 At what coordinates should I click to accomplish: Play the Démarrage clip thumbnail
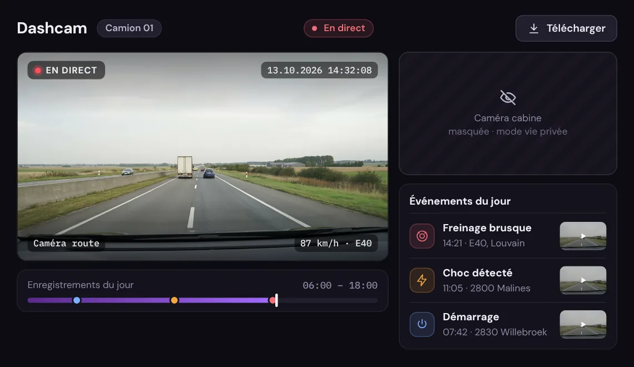pos(583,324)
